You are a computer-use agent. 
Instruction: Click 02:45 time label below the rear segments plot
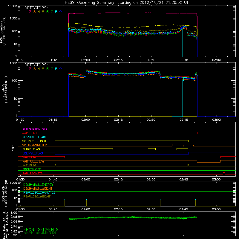184,120
